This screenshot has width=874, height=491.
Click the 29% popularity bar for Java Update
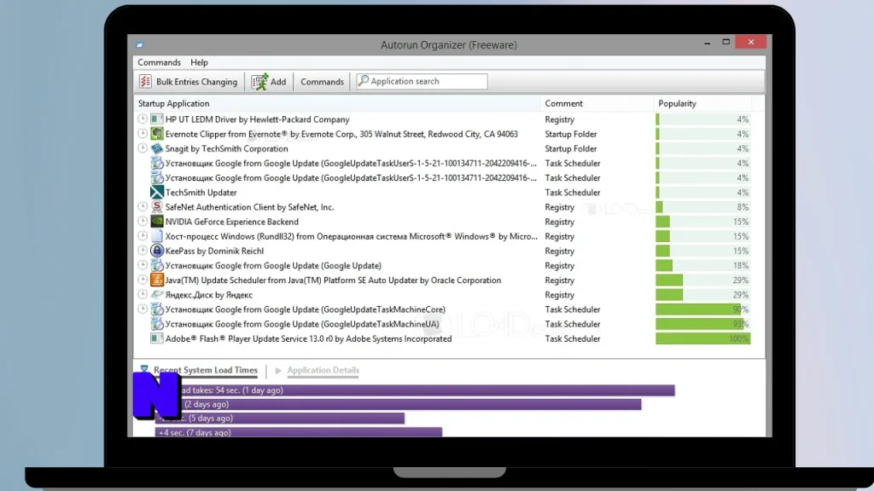pos(703,280)
